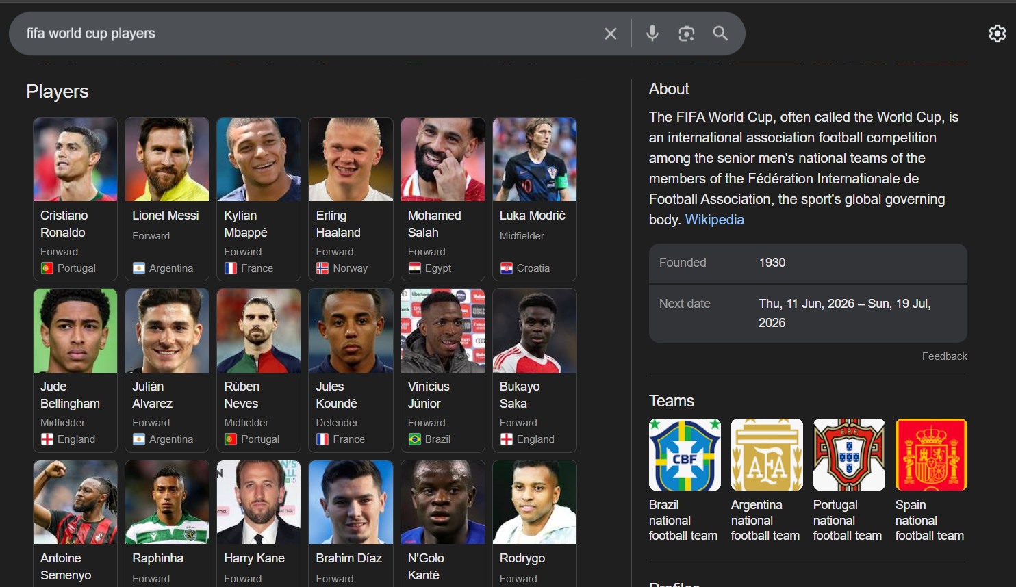
Task: Select Erling Haaland's photo
Action: coord(351,159)
